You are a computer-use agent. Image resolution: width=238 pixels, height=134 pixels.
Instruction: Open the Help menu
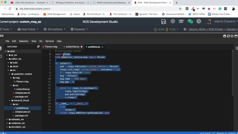pos(59,41)
